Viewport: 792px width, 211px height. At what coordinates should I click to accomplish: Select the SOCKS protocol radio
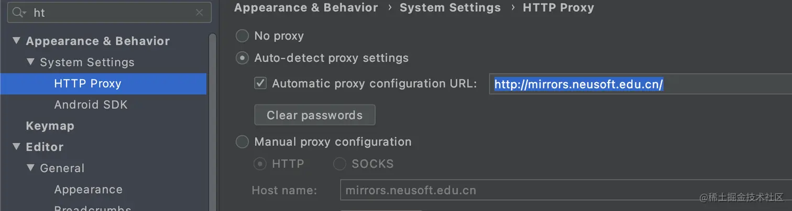click(x=340, y=164)
